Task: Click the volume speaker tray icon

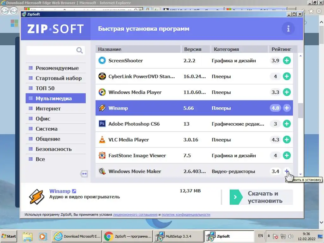Action: (290, 236)
